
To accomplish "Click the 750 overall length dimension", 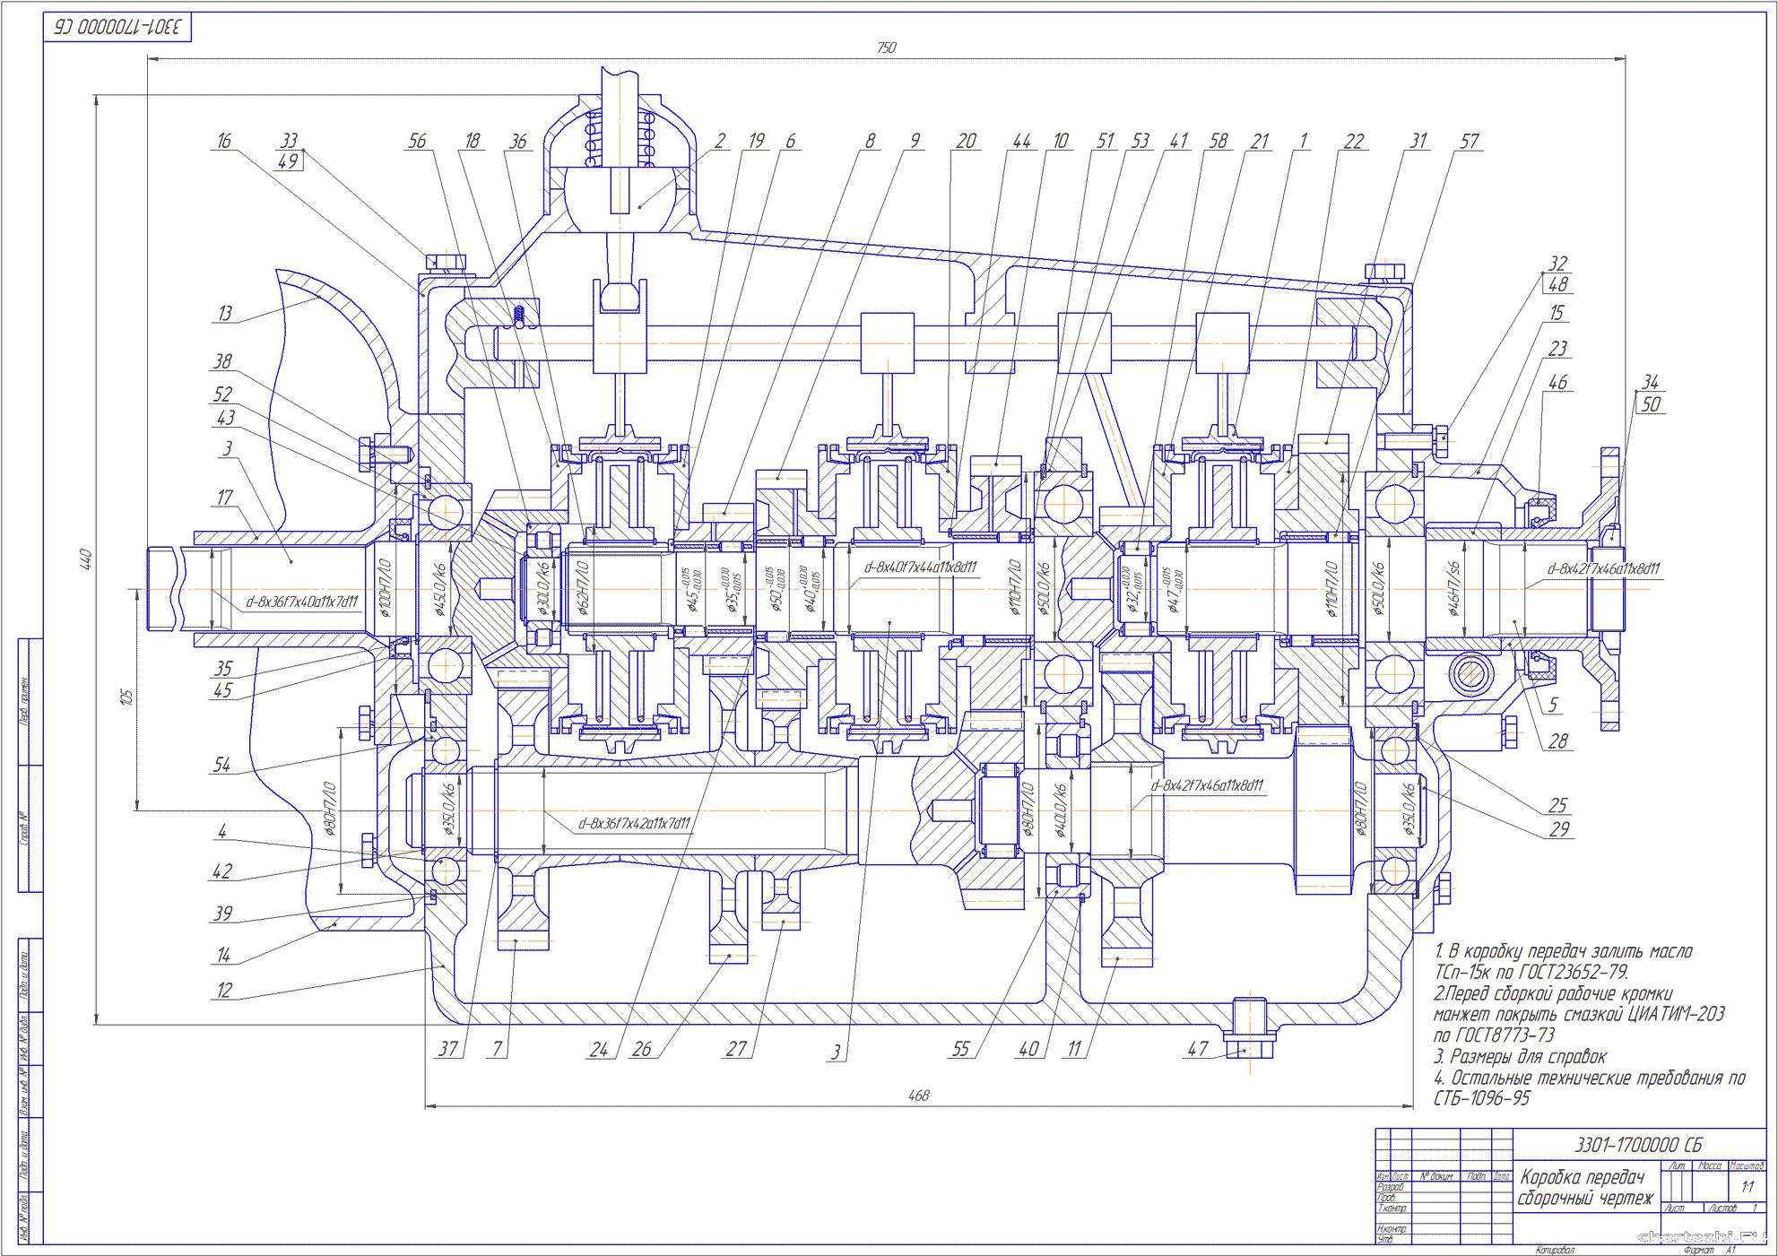I will coord(885,48).
